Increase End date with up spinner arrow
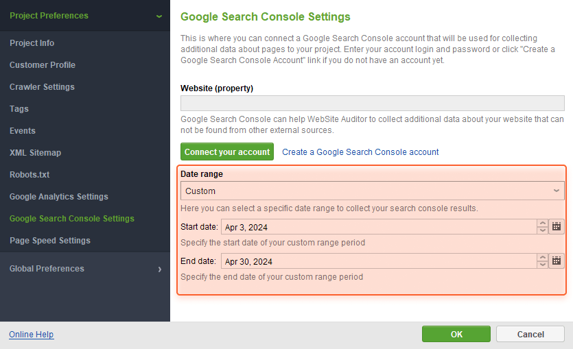The height and width of the screenshot is (349, 573). 543,257
